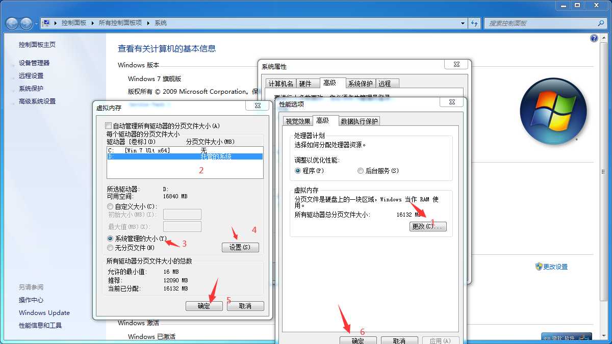Open 远程设置 link in sidebar

click(x=31, y=75)
